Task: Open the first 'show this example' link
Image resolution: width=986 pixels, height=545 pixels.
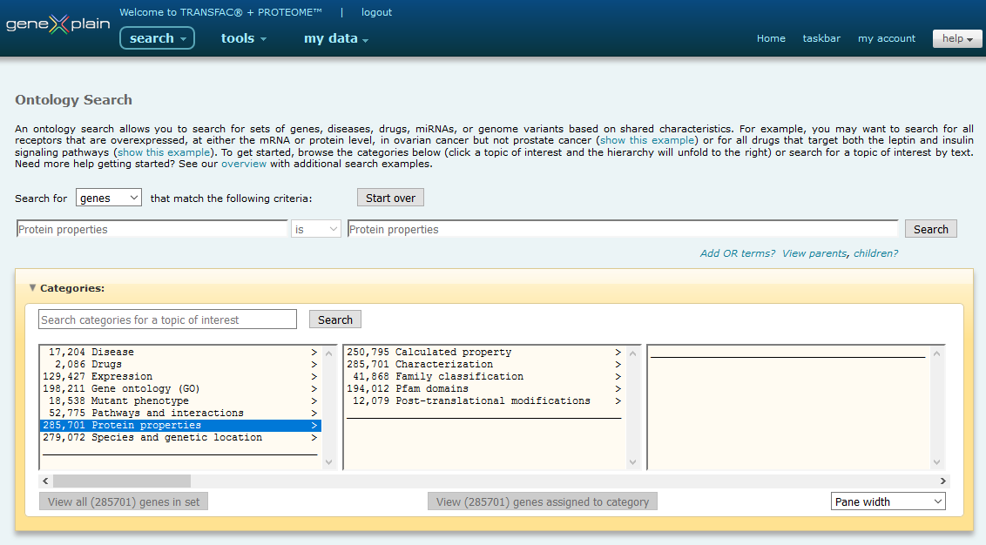Action: click(x=647, y=140)
